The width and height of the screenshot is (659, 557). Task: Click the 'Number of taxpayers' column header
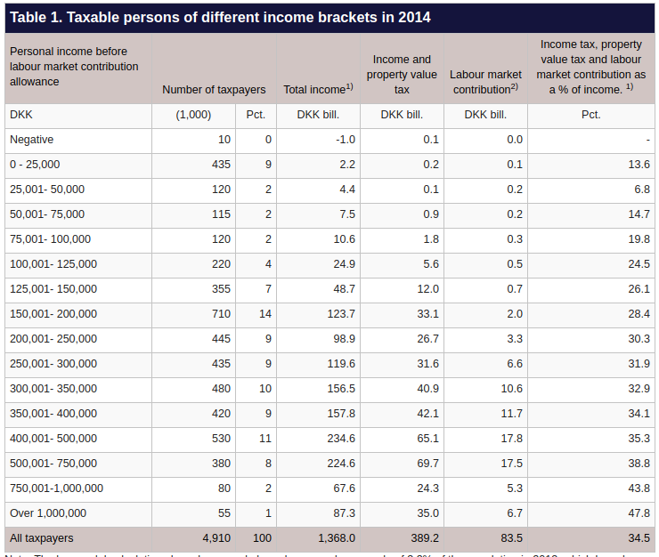[214, 89]
